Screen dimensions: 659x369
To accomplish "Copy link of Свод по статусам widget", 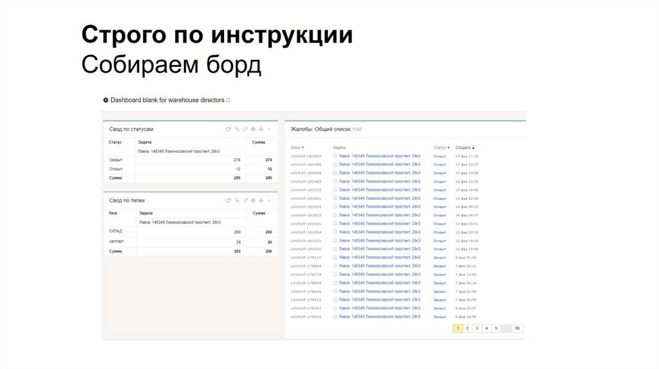I will (237, 129).
